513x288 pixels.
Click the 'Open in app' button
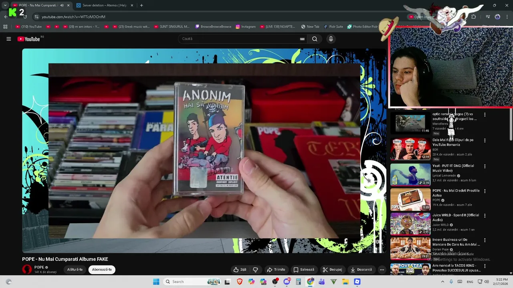click(x=421, y=17)
